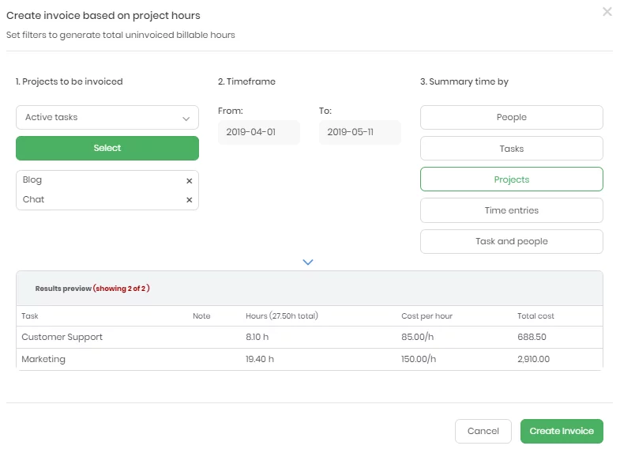Edit the To date 2019-05-11

pyautogui.click(x=360, y=132)
